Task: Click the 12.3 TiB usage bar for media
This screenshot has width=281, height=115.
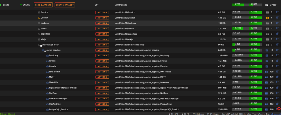Action: [240, 28]
